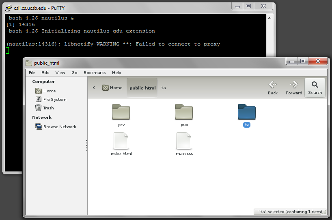Click the PuTTY terminal cursor line
Image resolution: width=332 pixels, height=220 pixels.
pos(7,50)
